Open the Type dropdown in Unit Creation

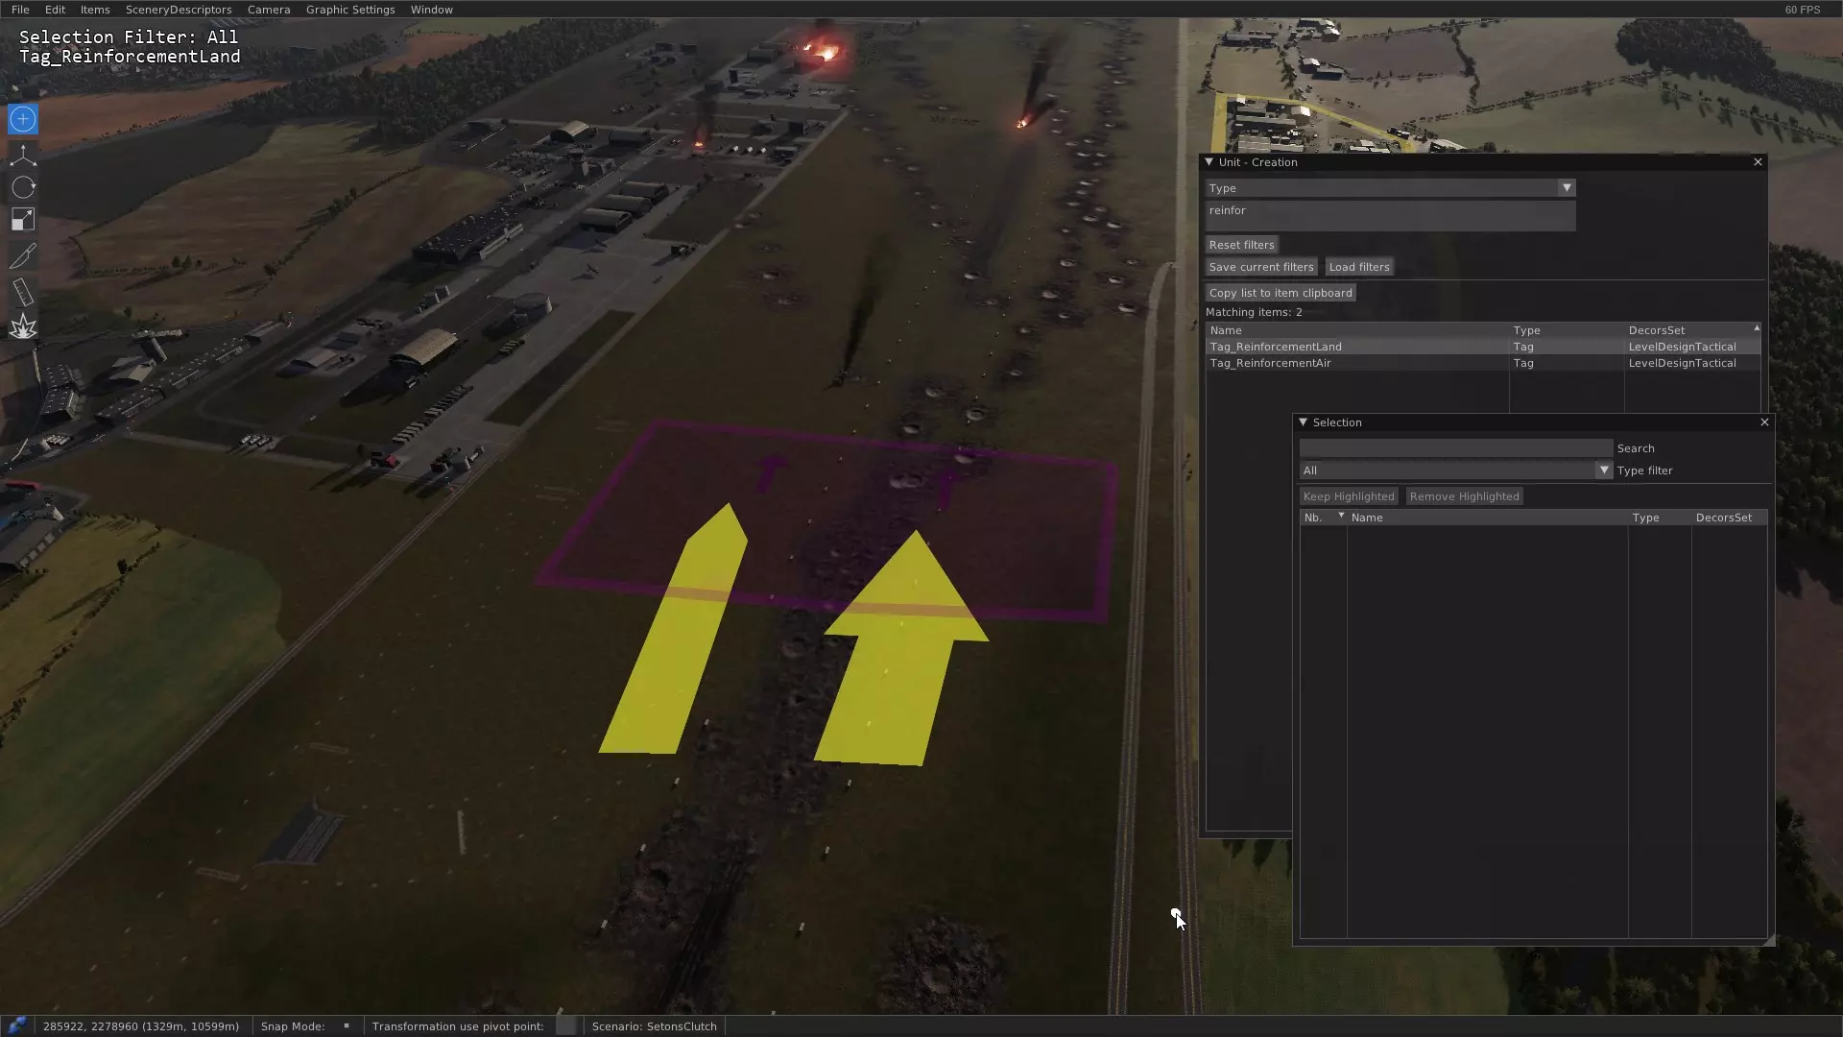click(1566, 188)
